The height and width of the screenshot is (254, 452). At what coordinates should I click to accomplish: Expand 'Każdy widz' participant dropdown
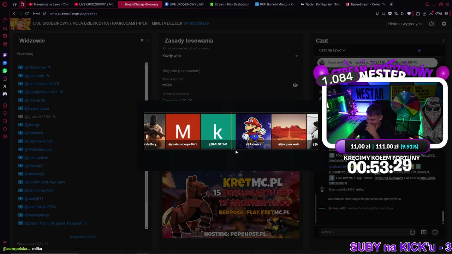pyautogui.click(x=230, y=56)
